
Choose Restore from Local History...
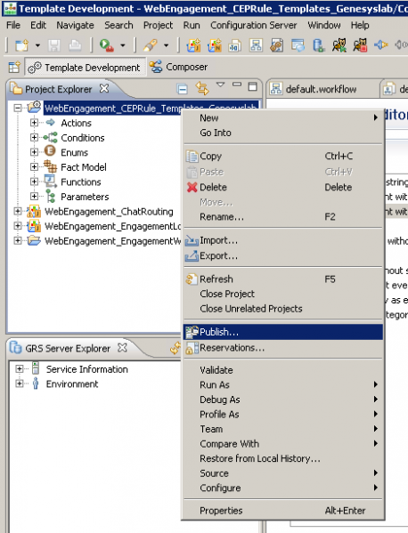point(283,458)
